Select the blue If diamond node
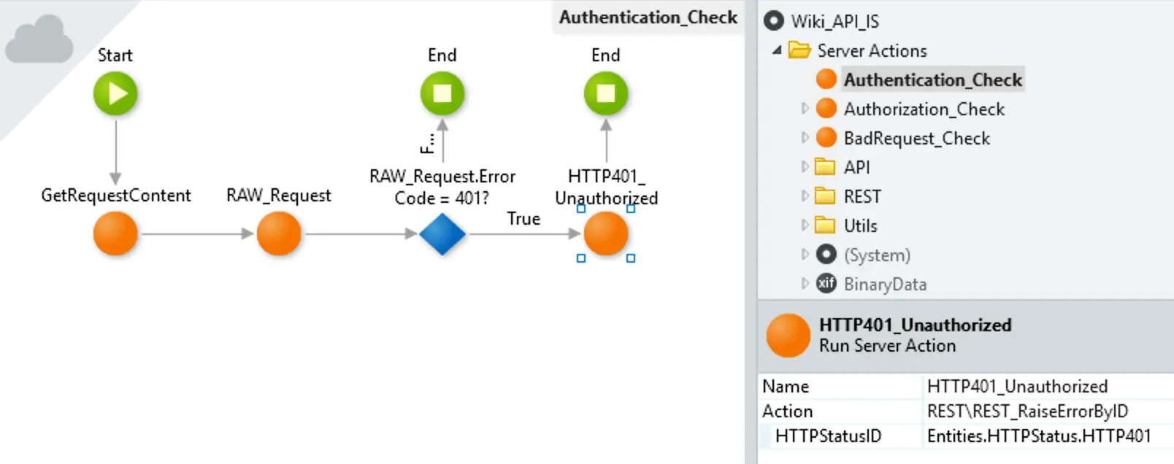 click(442, 233)
